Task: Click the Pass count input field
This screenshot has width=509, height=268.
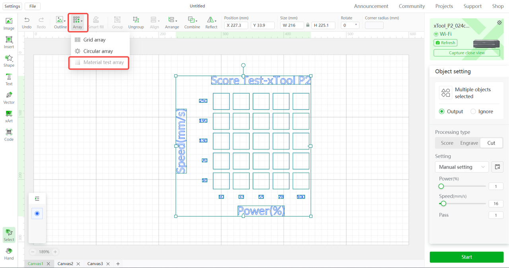Action: [x=496, y=215]
